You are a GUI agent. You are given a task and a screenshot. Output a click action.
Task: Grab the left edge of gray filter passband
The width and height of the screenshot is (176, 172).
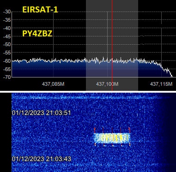[x=86, y=45]
